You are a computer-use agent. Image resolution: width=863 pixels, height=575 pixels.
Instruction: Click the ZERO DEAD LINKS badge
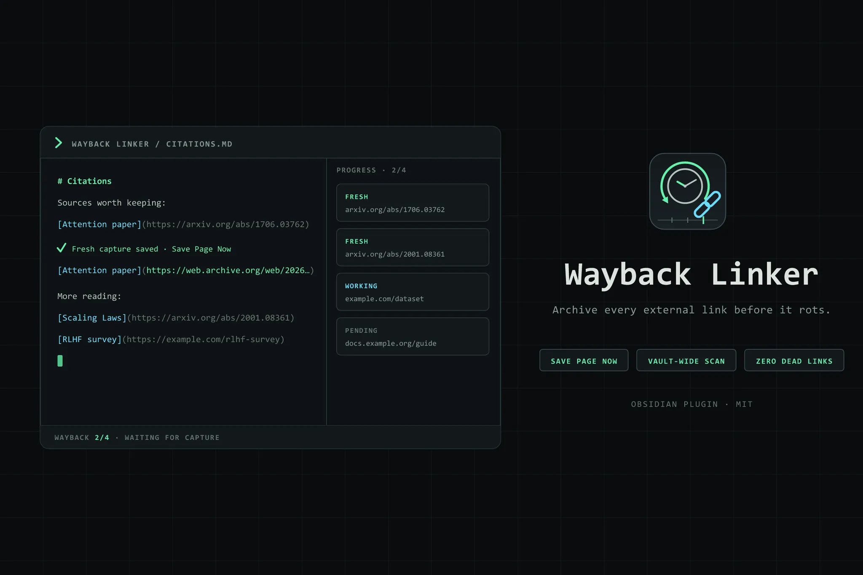pyautogui.click(x=794, y=361)
